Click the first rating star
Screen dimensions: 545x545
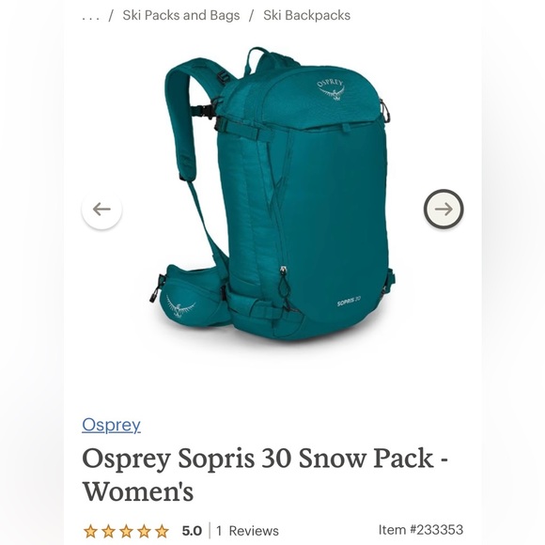pos(90,531)
